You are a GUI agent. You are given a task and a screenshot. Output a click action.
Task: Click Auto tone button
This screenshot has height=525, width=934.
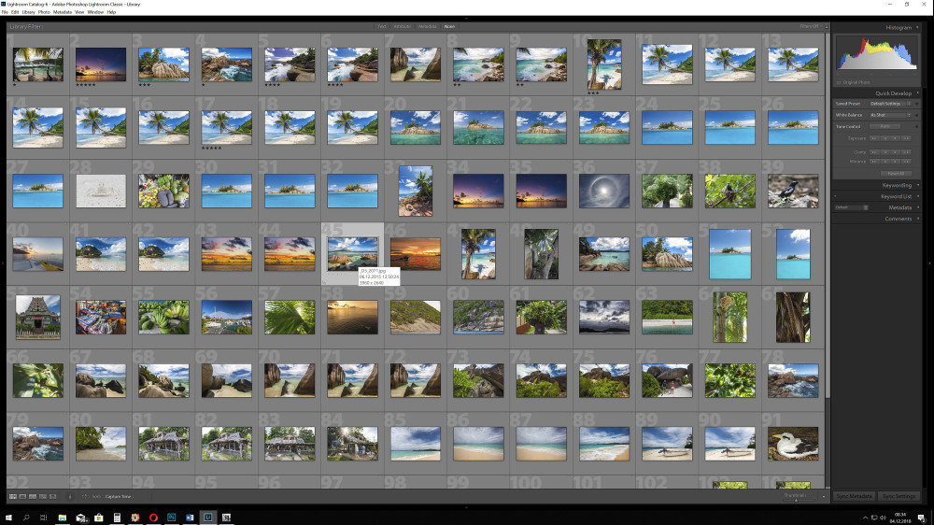[x=885, y=126]
